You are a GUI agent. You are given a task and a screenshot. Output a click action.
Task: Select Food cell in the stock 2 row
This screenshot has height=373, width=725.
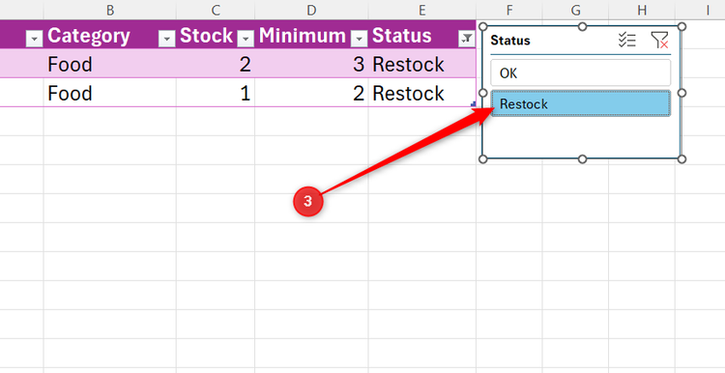pyautogui.click(x=110, y=64)
